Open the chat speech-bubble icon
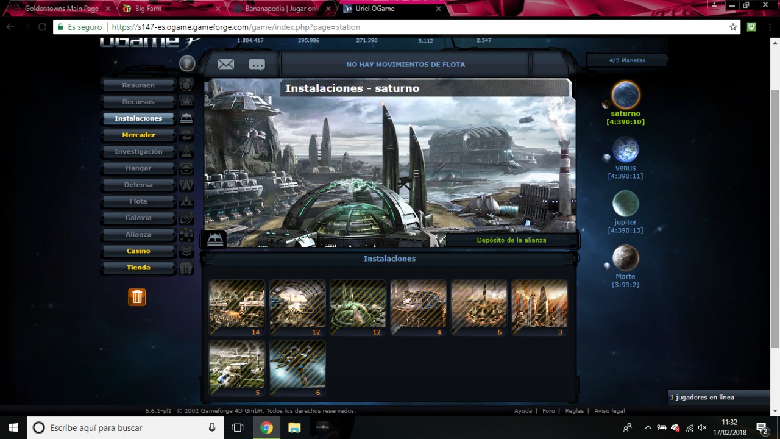The image size is (780, 439). [257, 65]
